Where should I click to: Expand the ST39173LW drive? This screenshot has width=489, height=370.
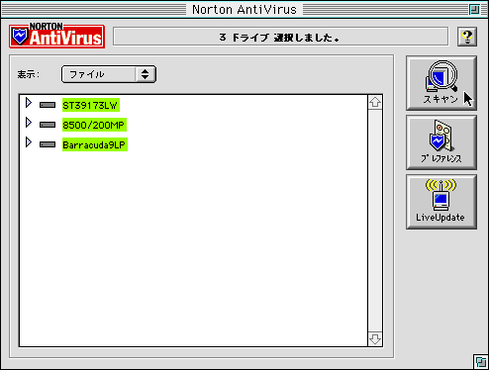pyautogui.click(x=29, y=103)
